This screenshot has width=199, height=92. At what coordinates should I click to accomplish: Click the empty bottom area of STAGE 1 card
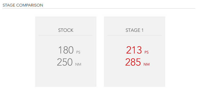[x=135, y=77]
